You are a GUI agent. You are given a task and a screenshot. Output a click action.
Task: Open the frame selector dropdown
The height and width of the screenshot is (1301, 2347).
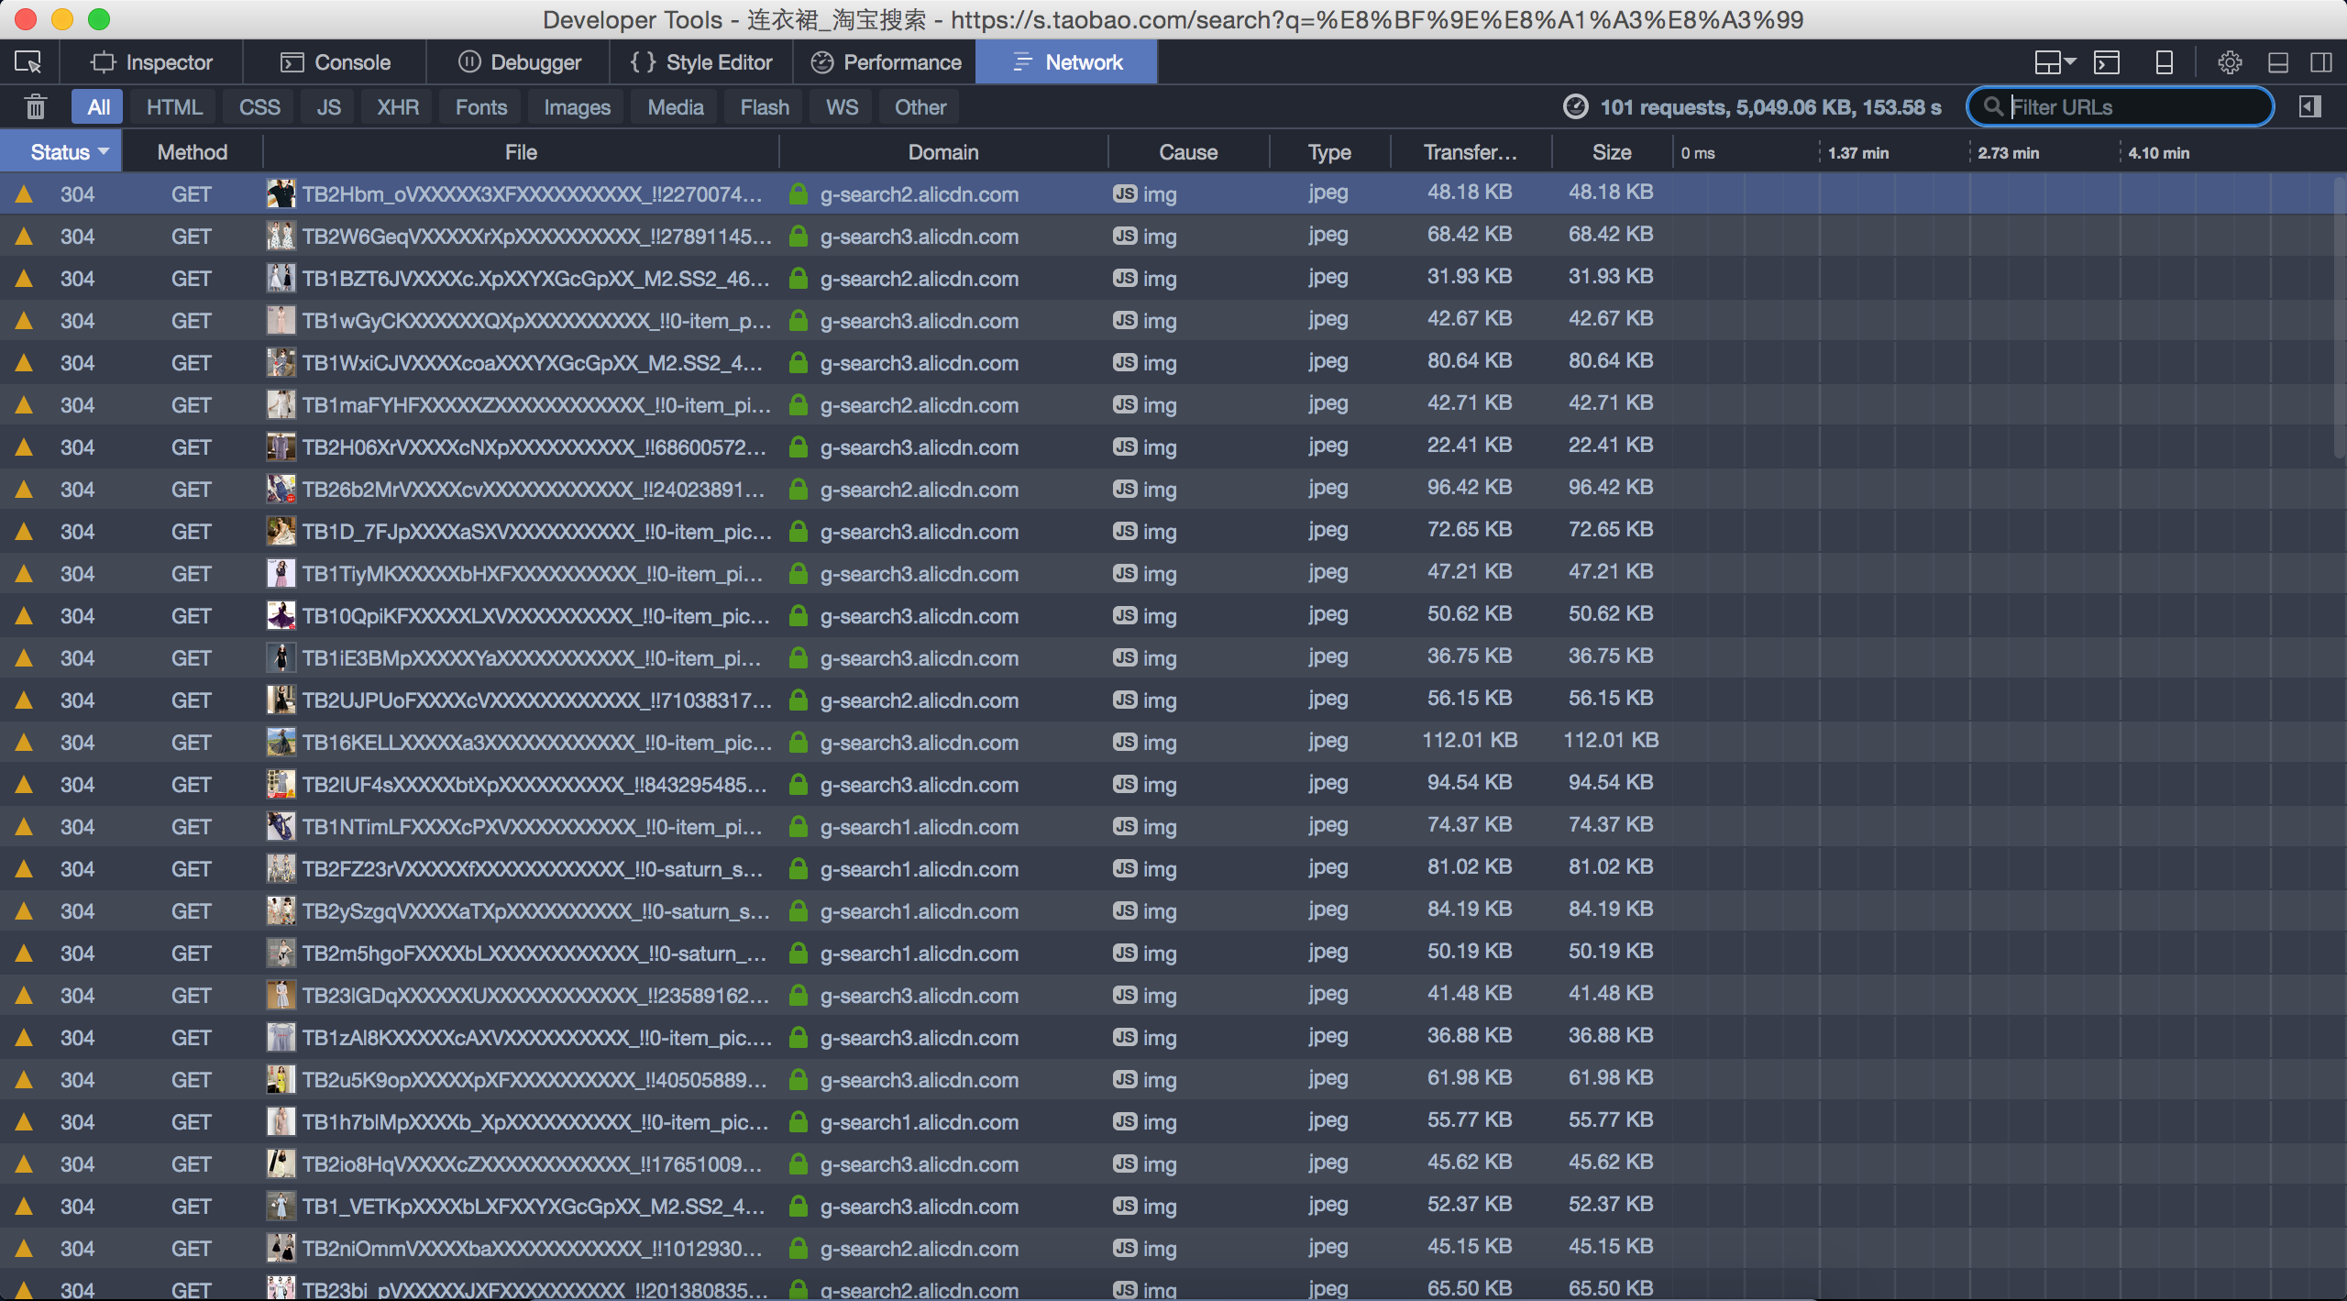click(x=2055, y=62)
